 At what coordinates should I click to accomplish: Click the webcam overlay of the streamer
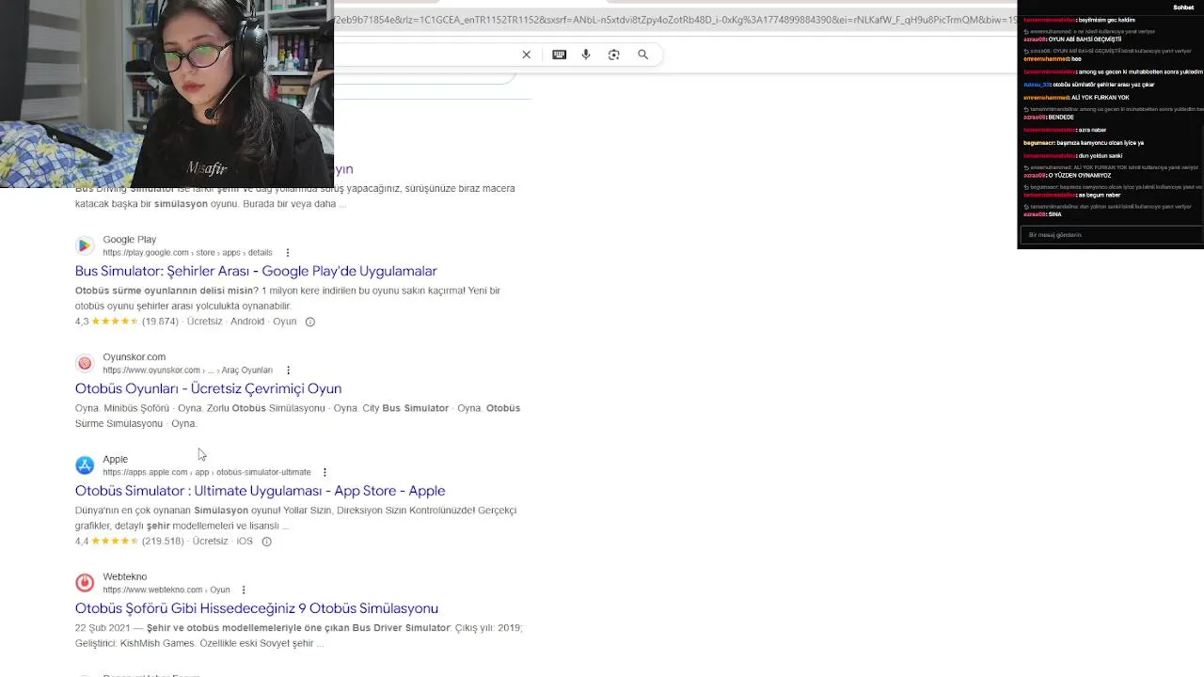click(x=166, y=93)
